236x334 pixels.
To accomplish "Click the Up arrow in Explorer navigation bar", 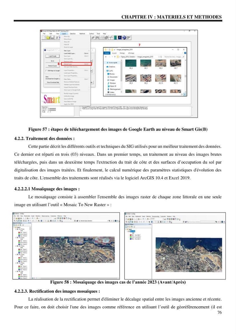I will point(115,57).
